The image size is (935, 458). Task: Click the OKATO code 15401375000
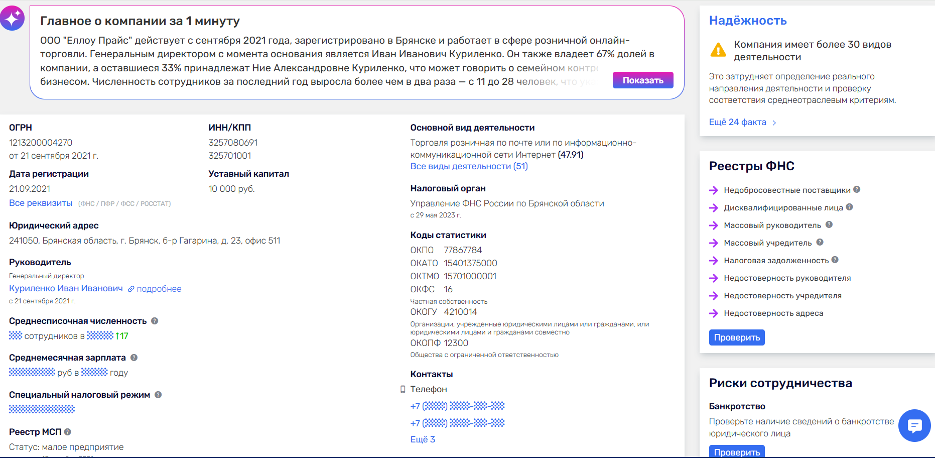point(470,263)
